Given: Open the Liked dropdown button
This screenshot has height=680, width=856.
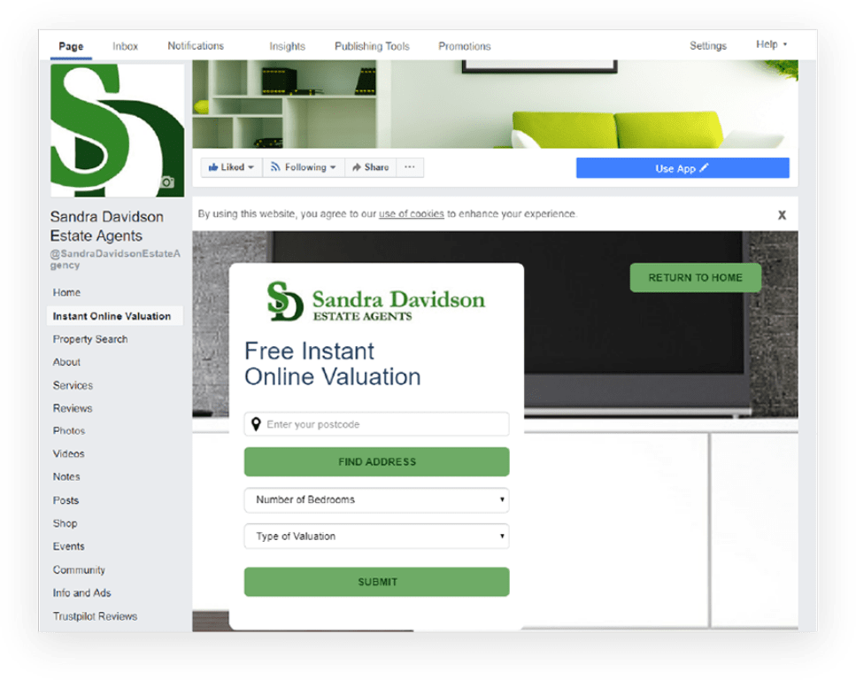Looking at the screenshot, I should coord(232,167).
